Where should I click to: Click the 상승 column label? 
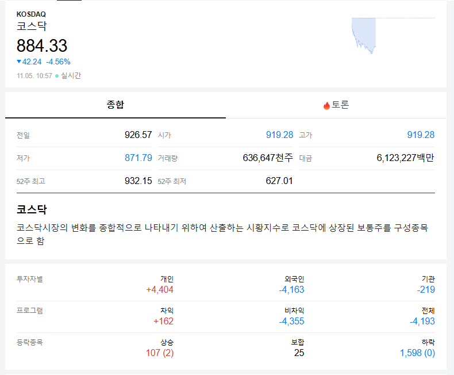coord(167,342)
